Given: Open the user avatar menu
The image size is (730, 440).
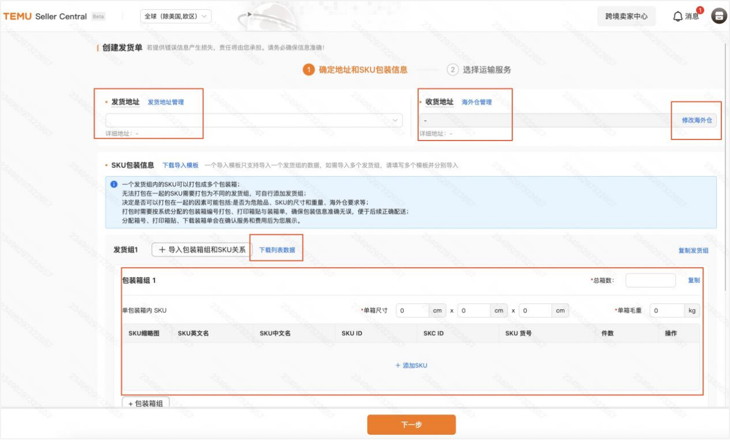Looking at the screenshot, I should (719, 16).
